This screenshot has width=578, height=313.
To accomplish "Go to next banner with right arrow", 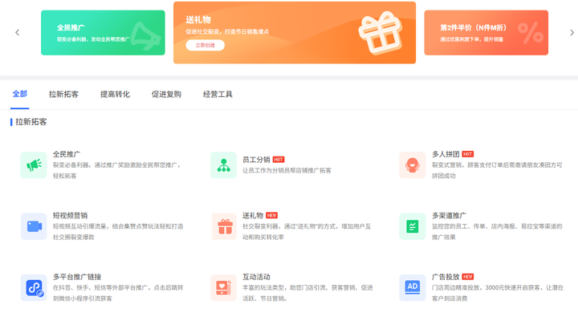I will (572, 32).
